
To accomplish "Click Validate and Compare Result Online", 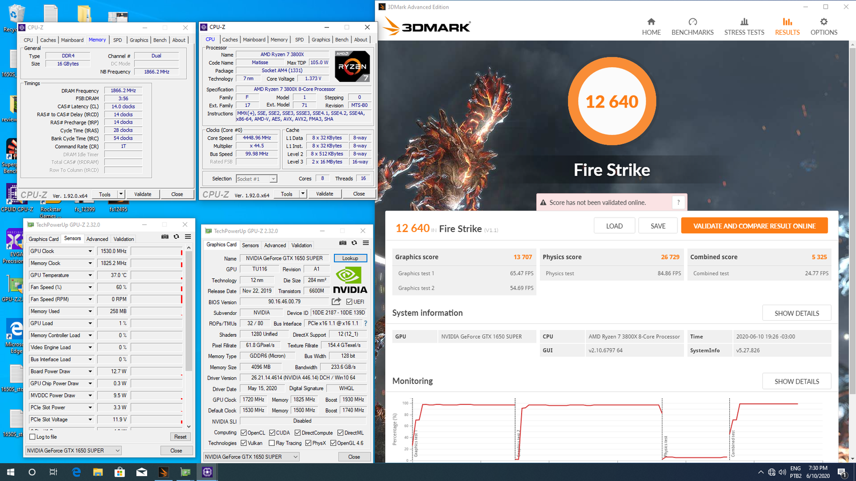I will (754, 226).
